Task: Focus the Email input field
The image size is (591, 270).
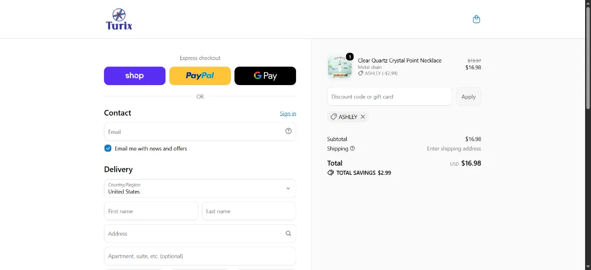Action: (x=200, y=132)
